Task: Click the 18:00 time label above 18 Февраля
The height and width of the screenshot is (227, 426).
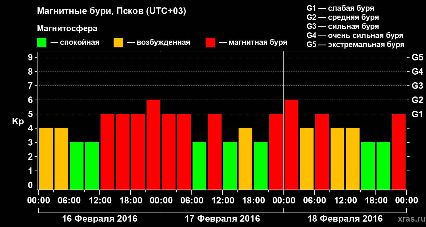Action: coord(376,201)
